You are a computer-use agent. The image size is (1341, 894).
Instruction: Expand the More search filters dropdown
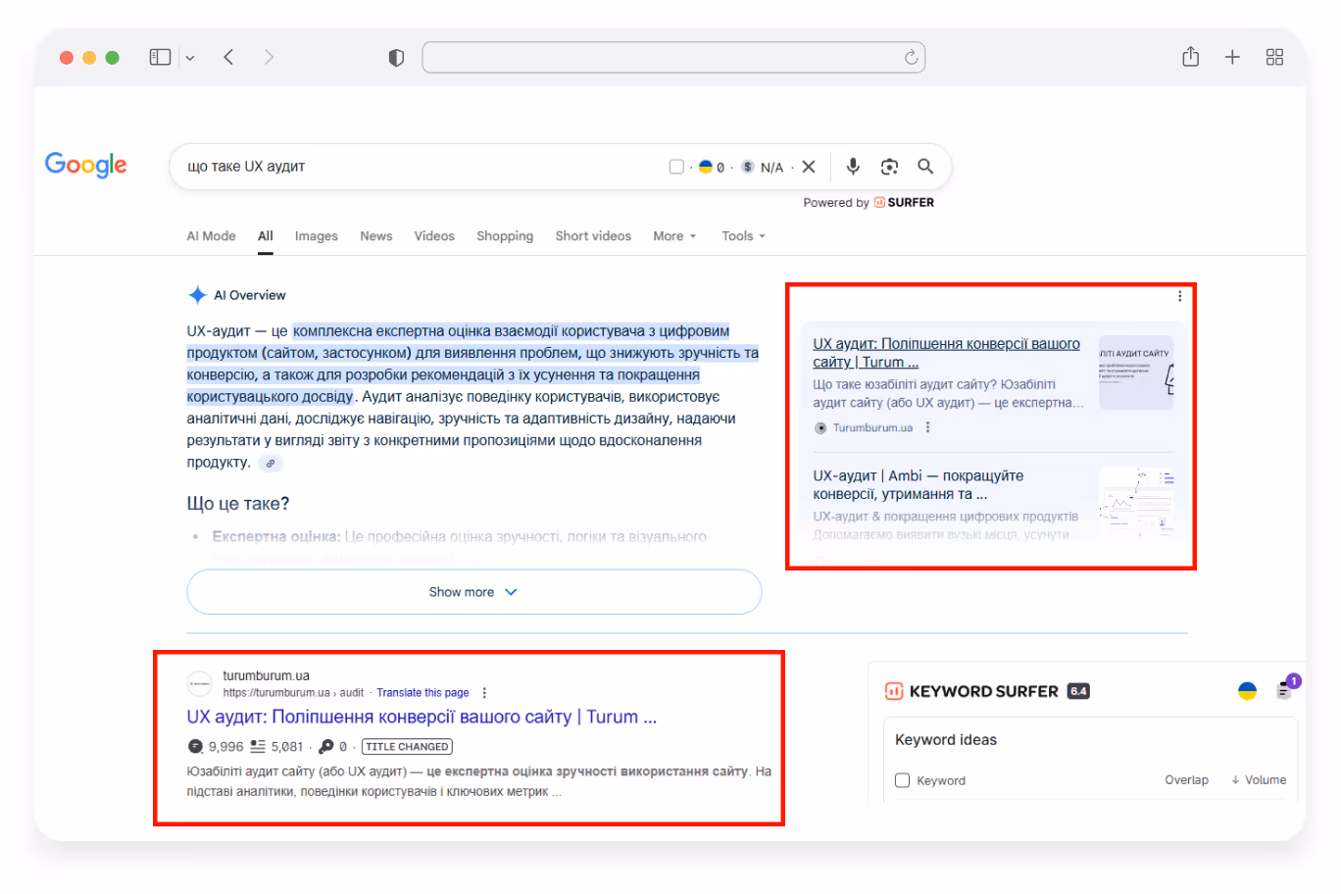tap(674, 236)
